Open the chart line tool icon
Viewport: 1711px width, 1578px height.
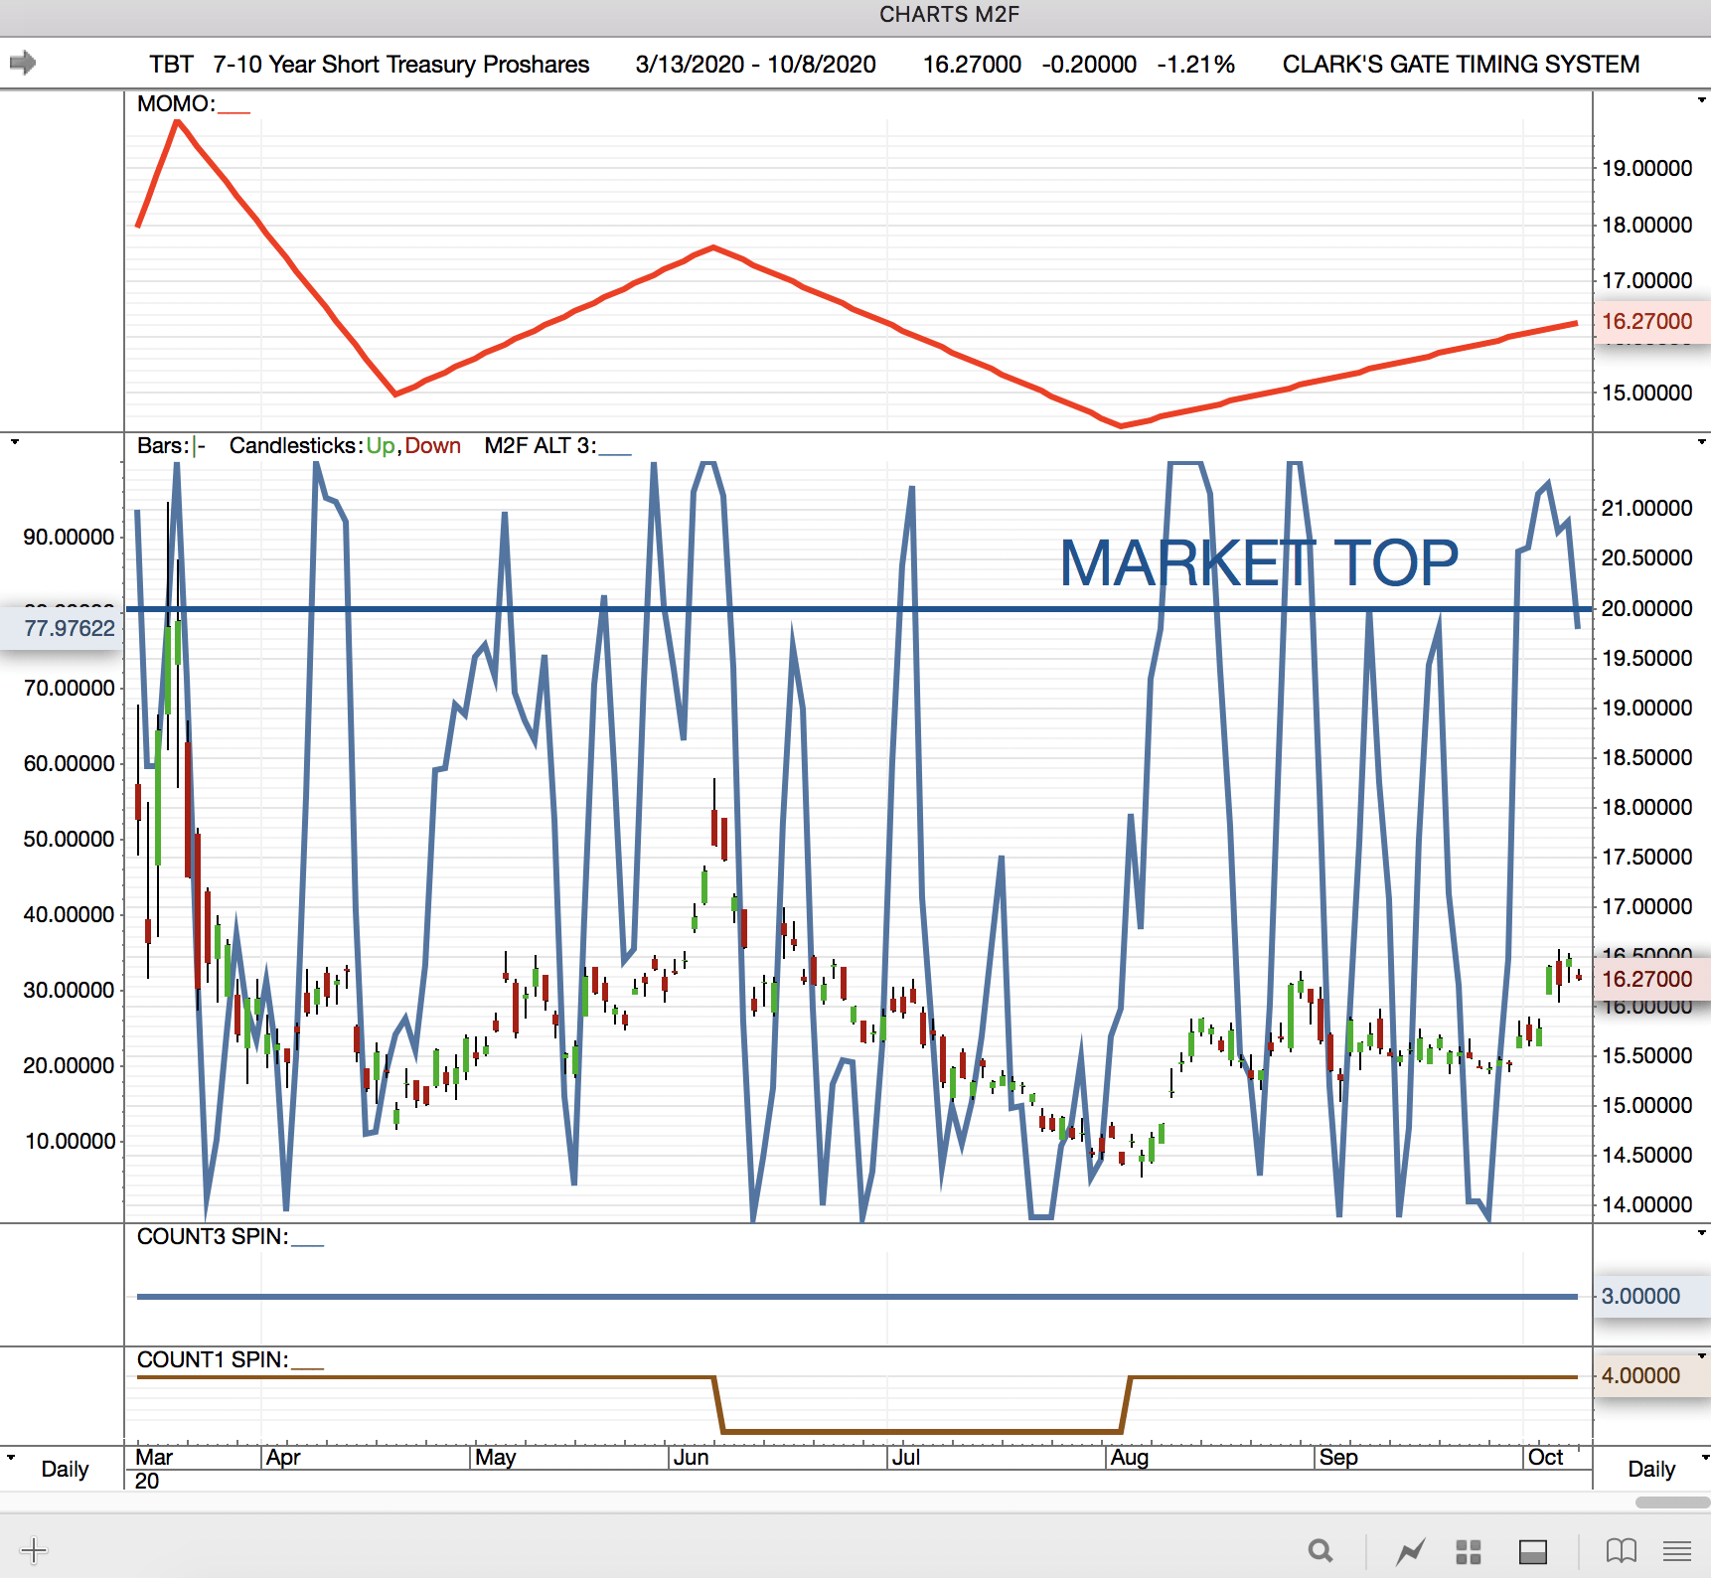click(x=1410, y=1550)
